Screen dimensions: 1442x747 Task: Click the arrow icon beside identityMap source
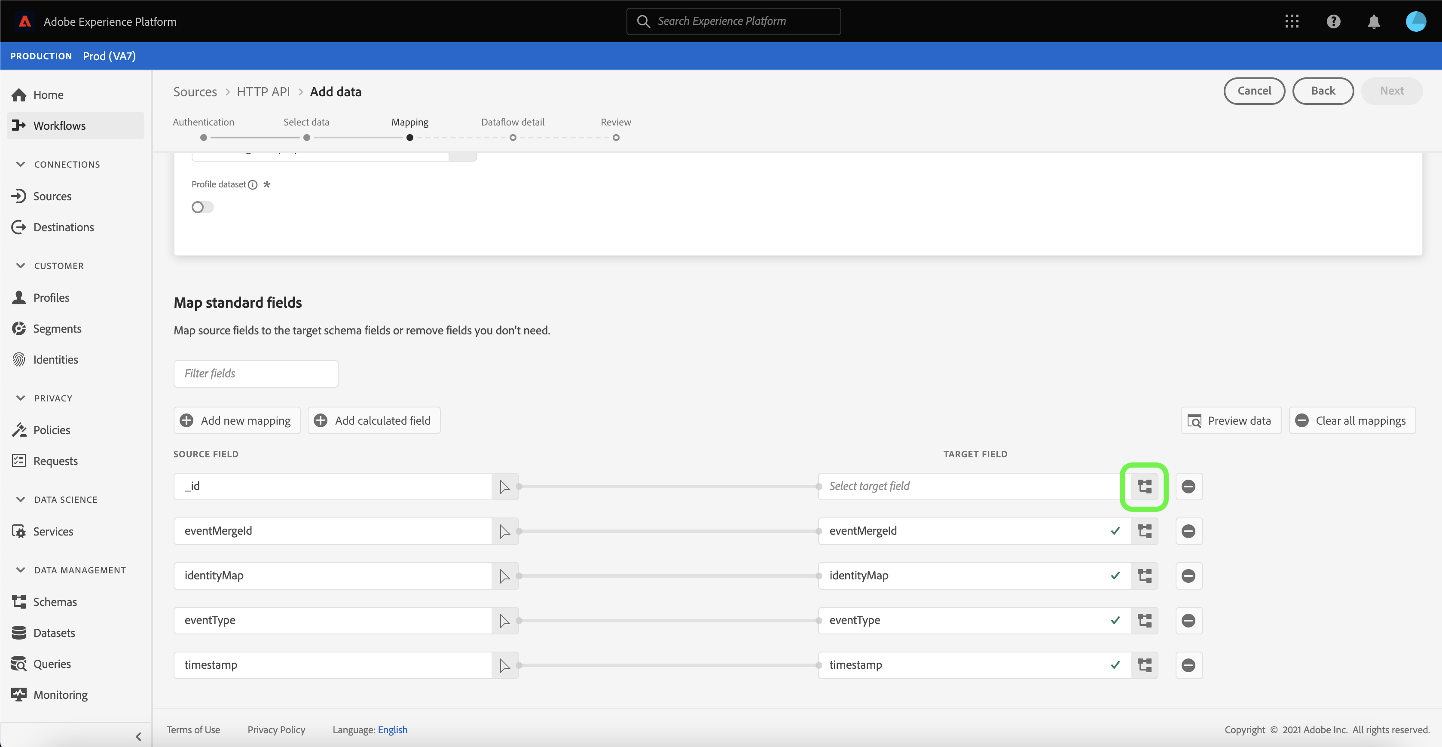(x=504, y=576)
